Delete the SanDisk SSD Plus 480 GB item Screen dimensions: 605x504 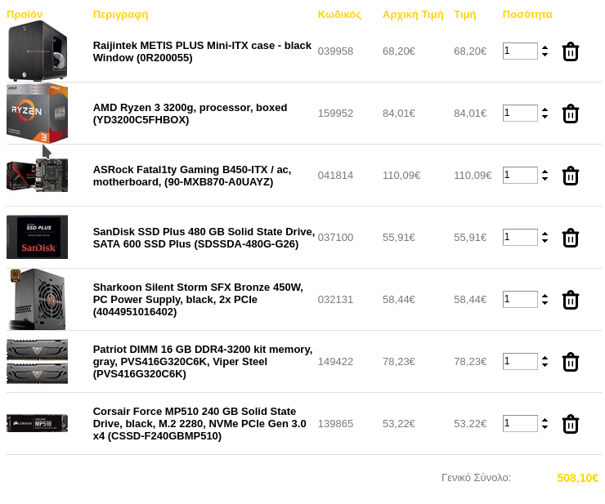tap(571, 238)
